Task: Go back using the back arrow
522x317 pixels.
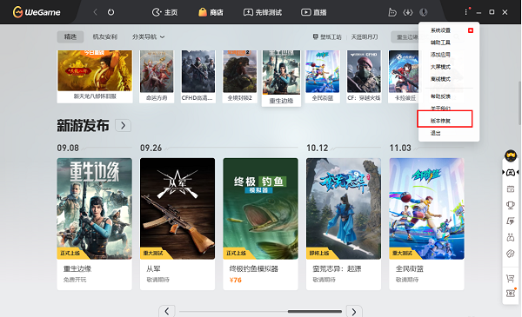Action: tap(96, 12)
